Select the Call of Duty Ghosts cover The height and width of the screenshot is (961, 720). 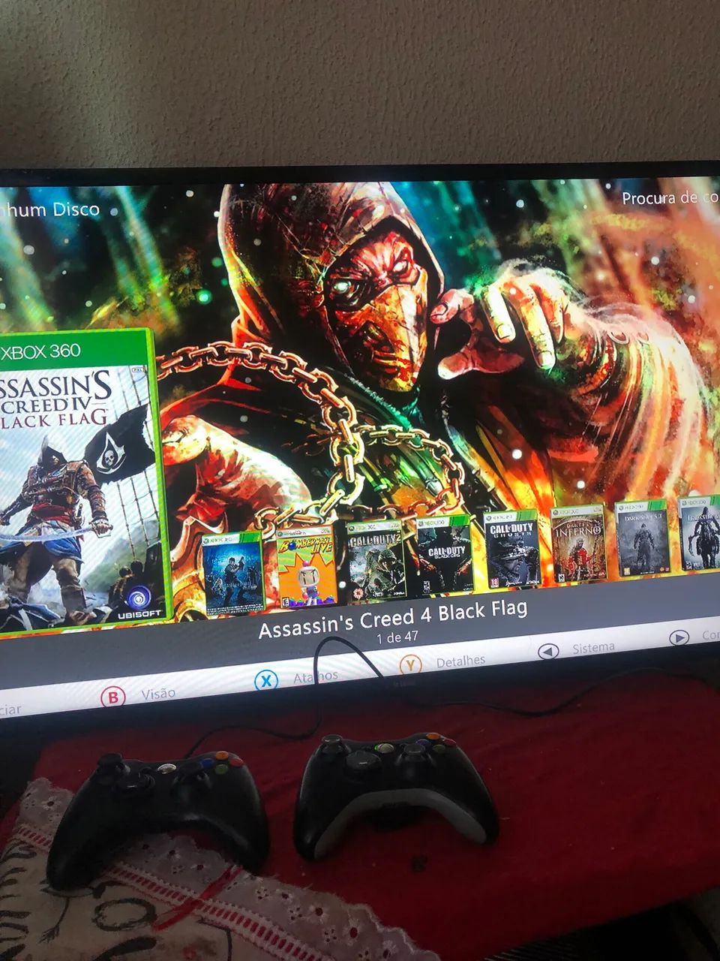pos(511,547)
